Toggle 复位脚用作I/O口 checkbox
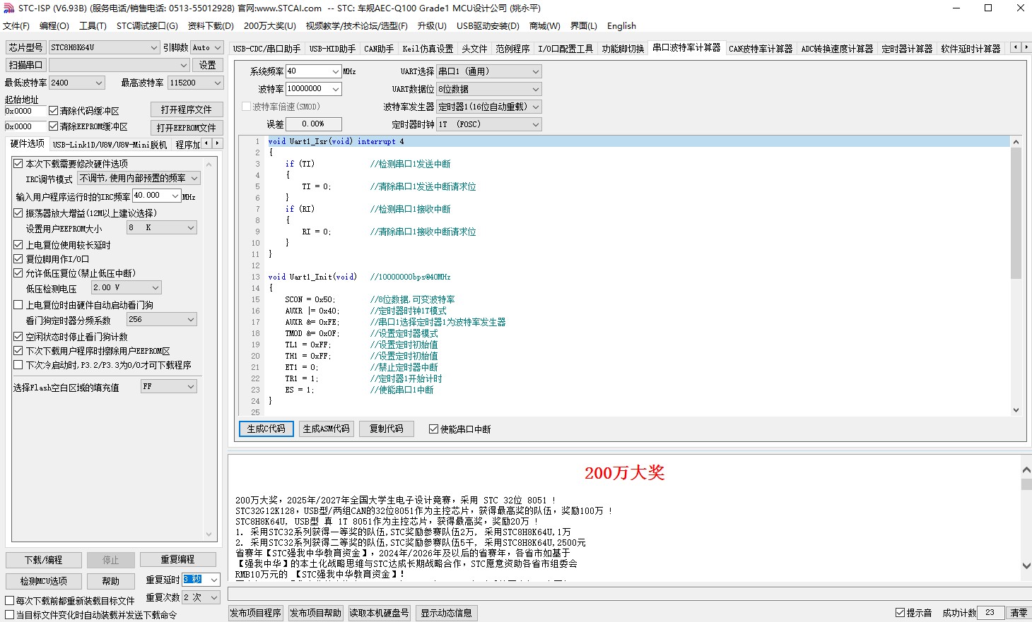The image size is (1032, 622). click(x=18, y=259)
